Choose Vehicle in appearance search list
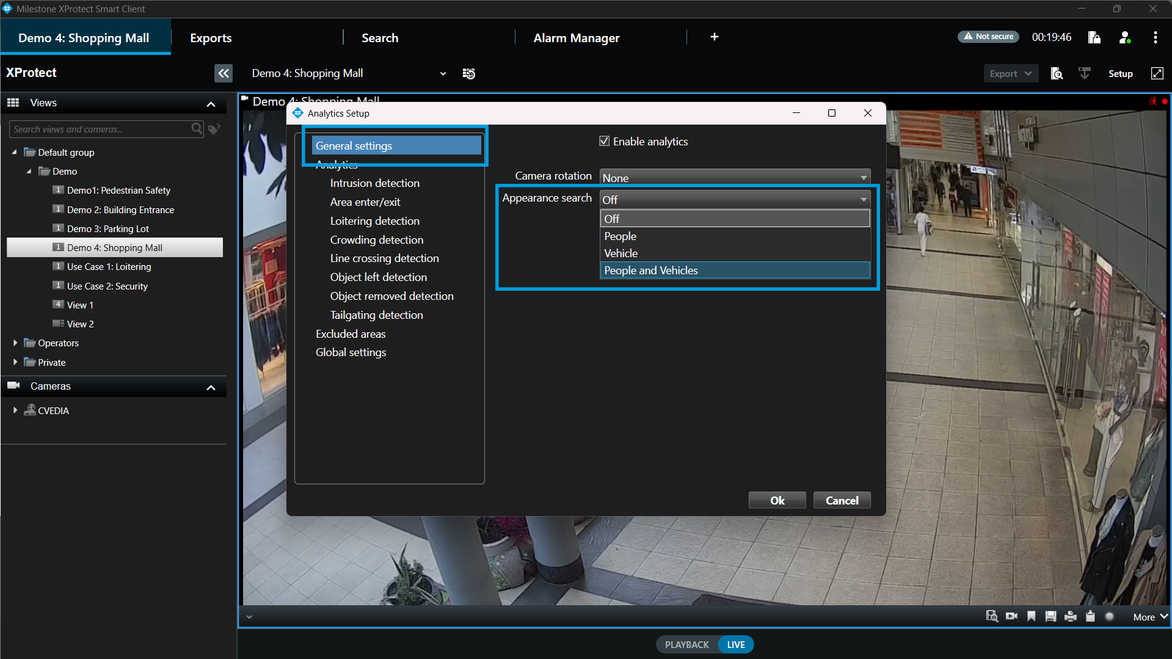This screenshot has height=659, width=1172. 735,253
